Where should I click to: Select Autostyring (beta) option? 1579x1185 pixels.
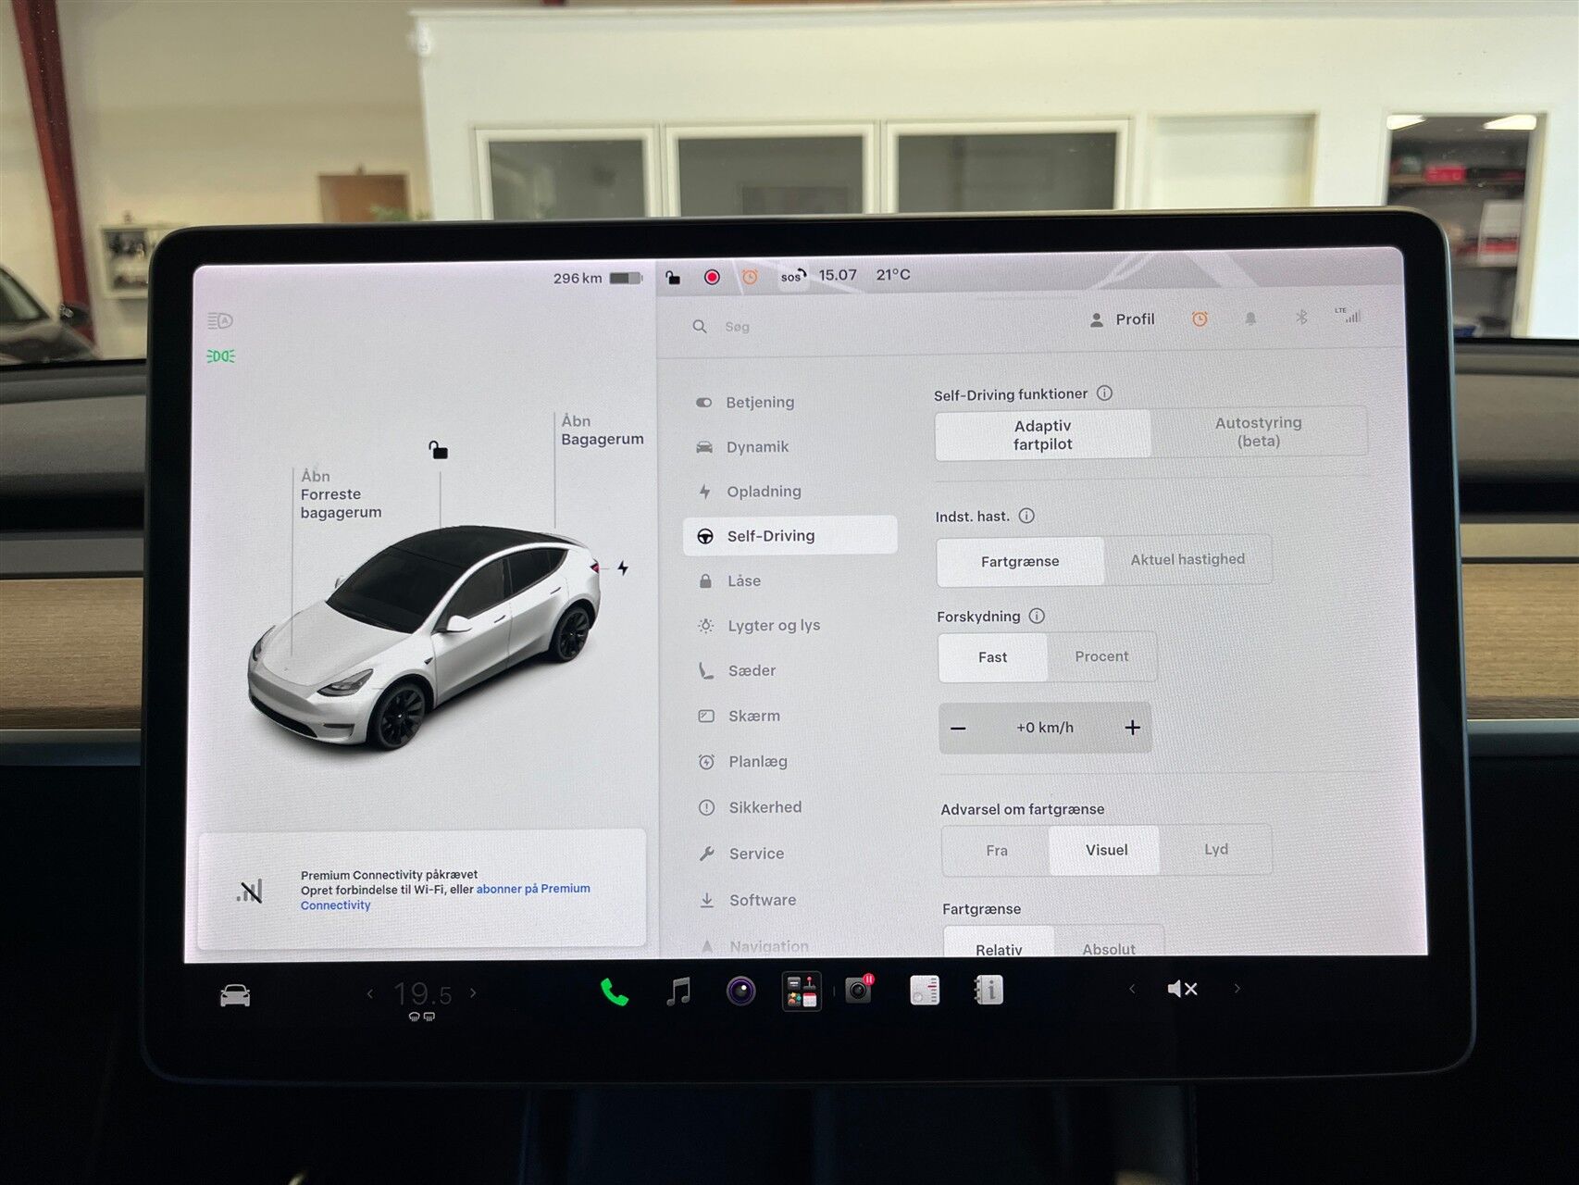1259,431
